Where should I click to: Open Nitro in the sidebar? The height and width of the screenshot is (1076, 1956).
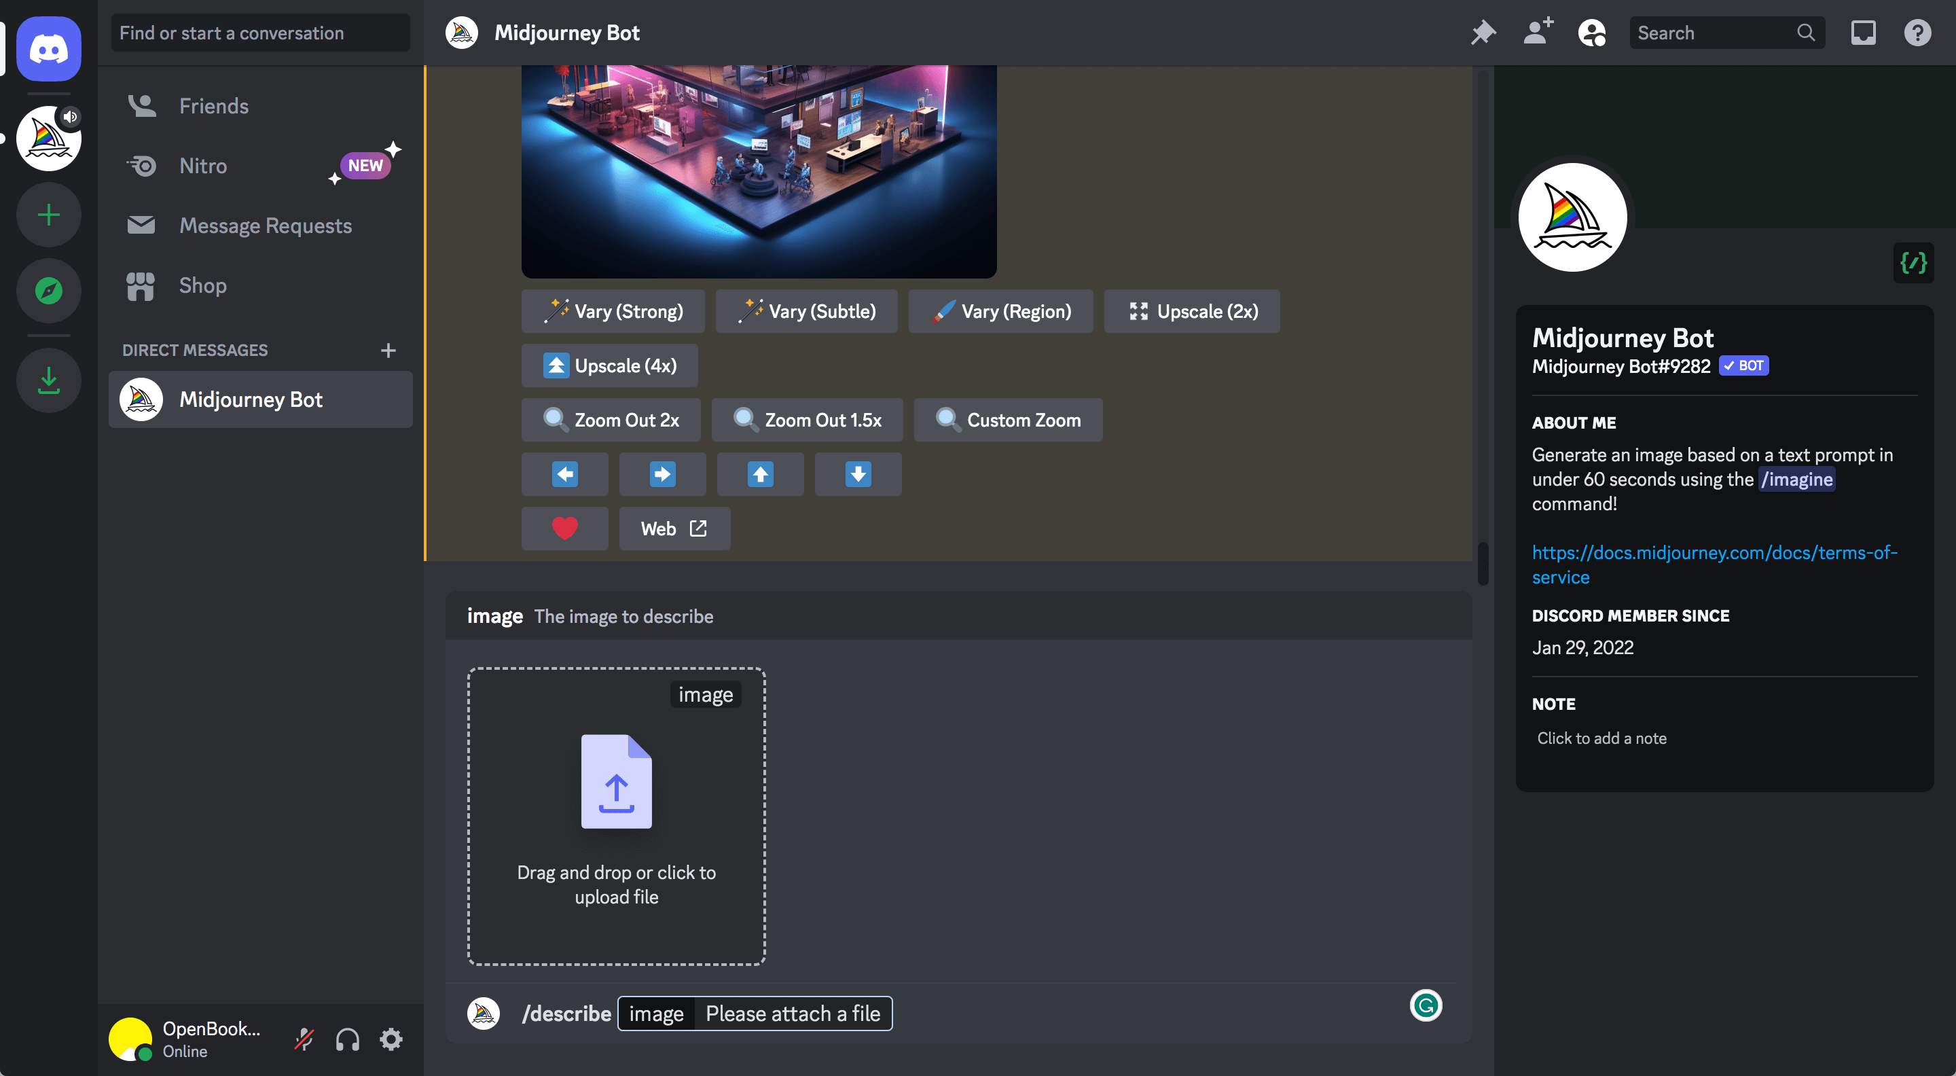tap(260, 166)
